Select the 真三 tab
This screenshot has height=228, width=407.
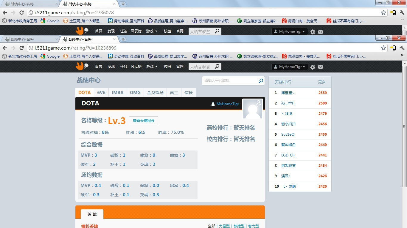[174, 92]
